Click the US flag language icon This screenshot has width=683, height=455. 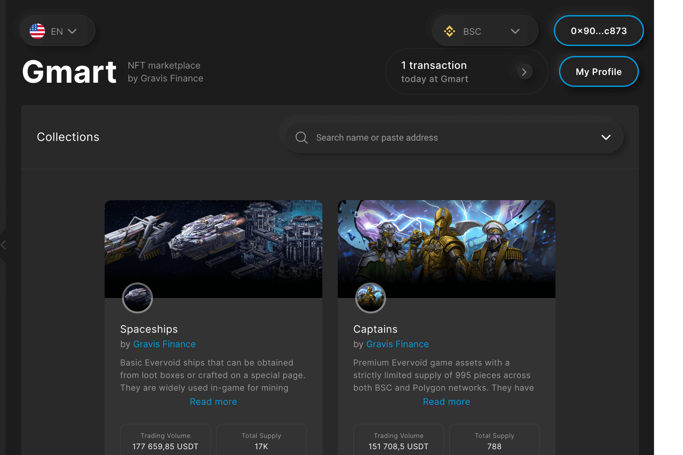[37, 31]
